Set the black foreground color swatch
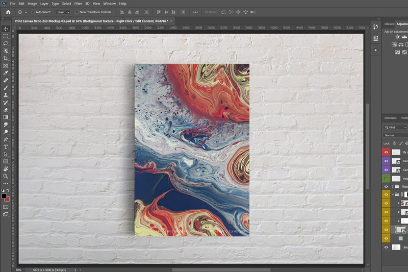408x272 pixels. click(4, 196)
